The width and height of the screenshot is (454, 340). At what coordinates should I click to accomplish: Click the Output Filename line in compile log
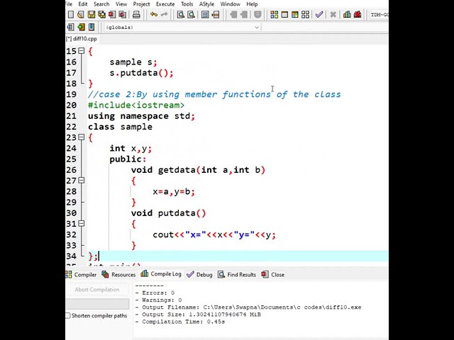click(248, 307)
